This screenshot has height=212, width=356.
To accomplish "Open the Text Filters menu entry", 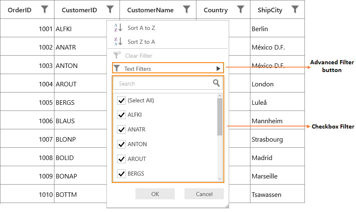I will click(168, 68).
